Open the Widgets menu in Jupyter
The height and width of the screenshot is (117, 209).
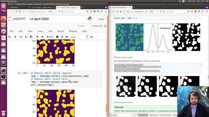(x=73, y=31)
